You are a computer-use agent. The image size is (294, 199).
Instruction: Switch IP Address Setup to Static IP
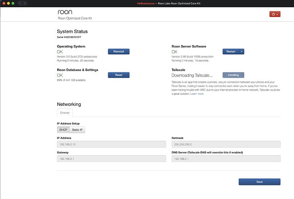coord(77,130)
